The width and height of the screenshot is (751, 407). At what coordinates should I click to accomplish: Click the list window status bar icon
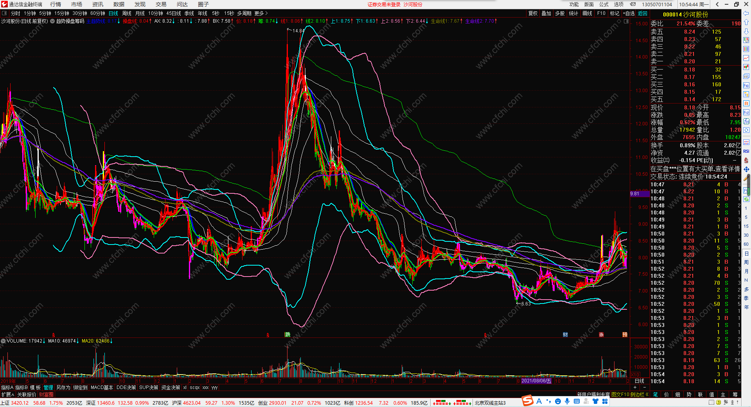[712, 402]
